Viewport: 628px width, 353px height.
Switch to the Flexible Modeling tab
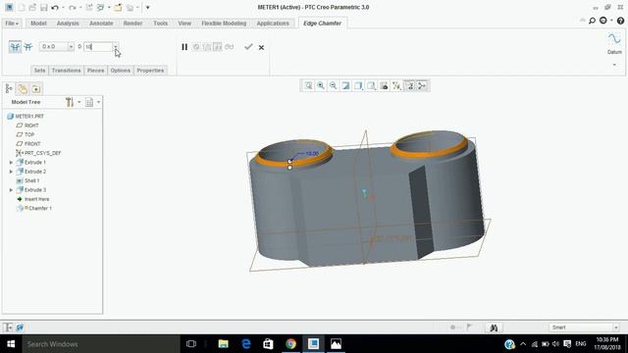(x=224, y=24)
